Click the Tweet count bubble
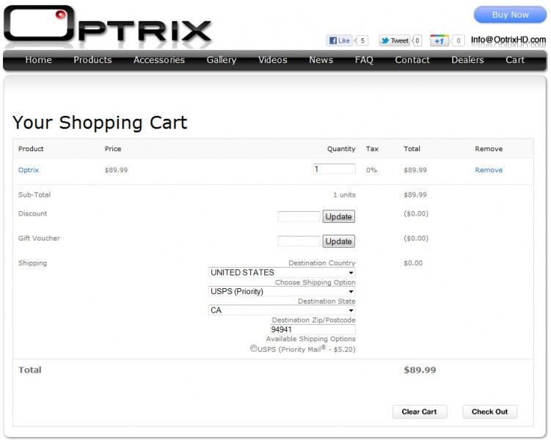The image size is (551, 440). (417, 41)
